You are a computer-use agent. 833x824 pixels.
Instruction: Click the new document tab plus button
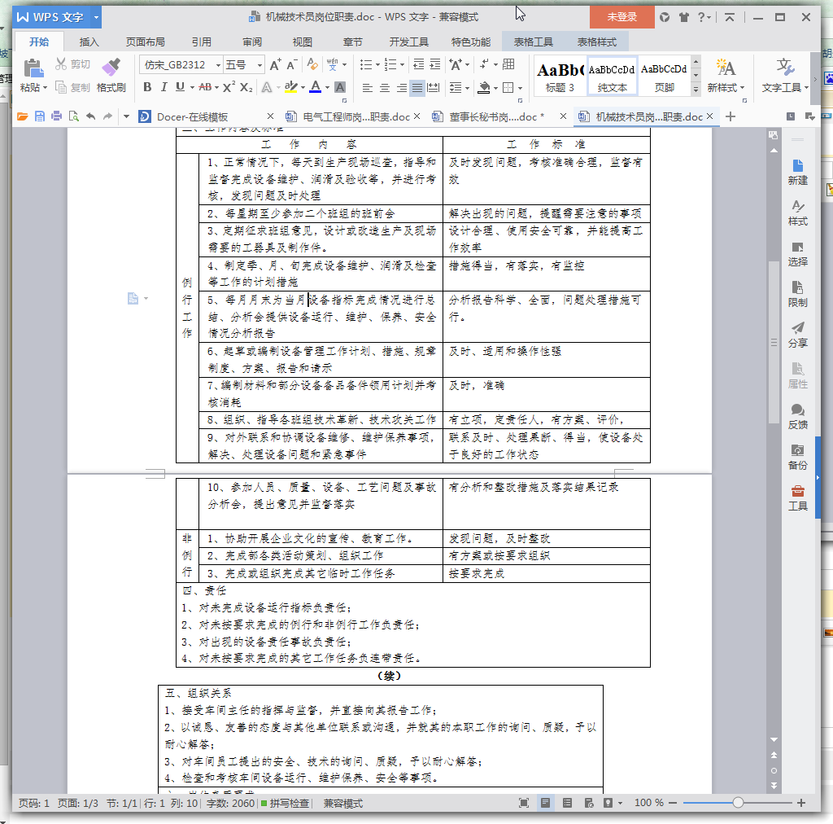tap(731, 116)
